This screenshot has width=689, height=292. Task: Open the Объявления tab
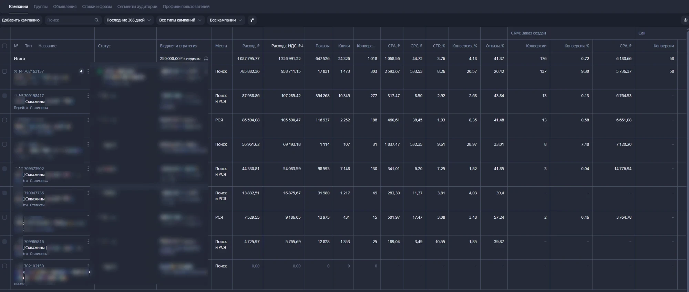65,7
